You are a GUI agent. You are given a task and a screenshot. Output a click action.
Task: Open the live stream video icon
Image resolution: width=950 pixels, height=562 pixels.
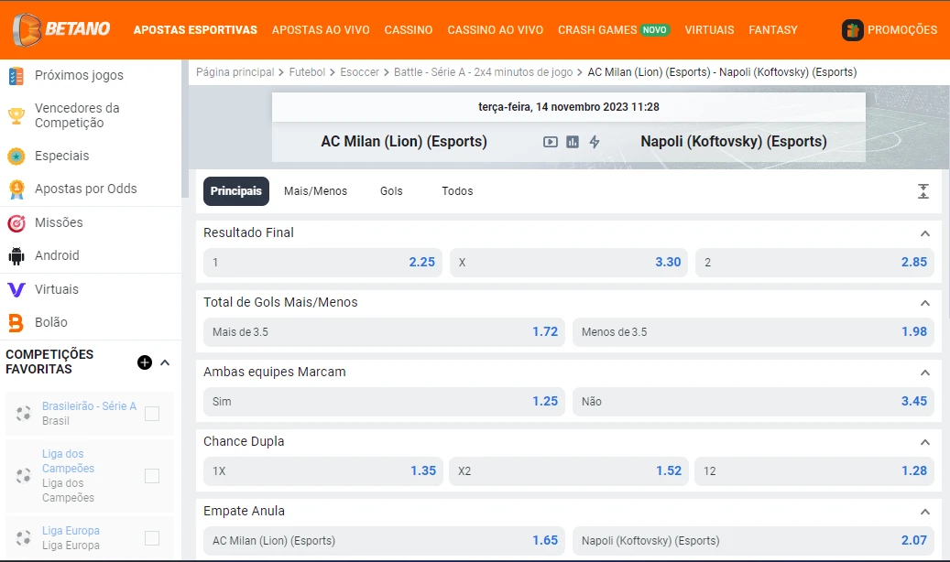click(550, 142)
